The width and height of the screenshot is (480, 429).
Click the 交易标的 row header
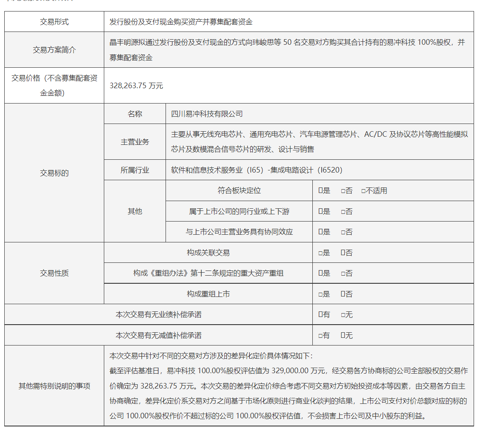pyautogui.click(x=54, y=173)
